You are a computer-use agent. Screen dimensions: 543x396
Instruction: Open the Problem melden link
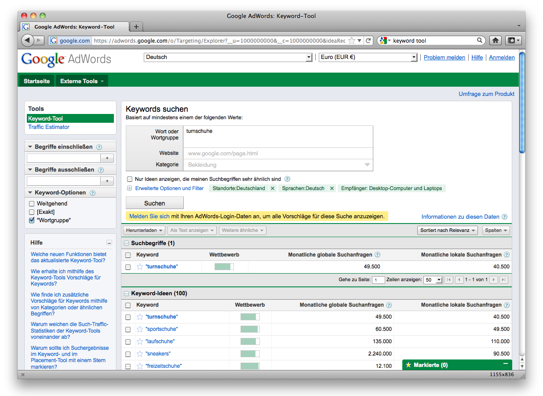(445, 58)
